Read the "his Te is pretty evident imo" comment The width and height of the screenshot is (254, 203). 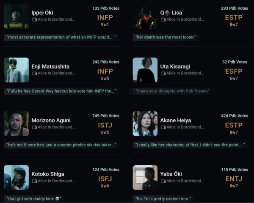(x=163, y=198)
